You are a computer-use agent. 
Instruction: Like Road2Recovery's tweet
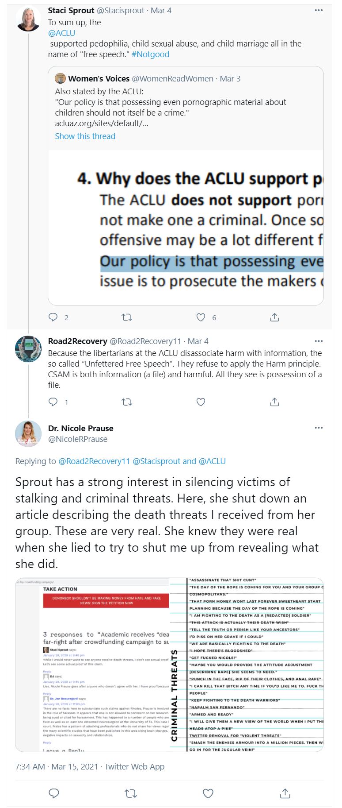201,402
